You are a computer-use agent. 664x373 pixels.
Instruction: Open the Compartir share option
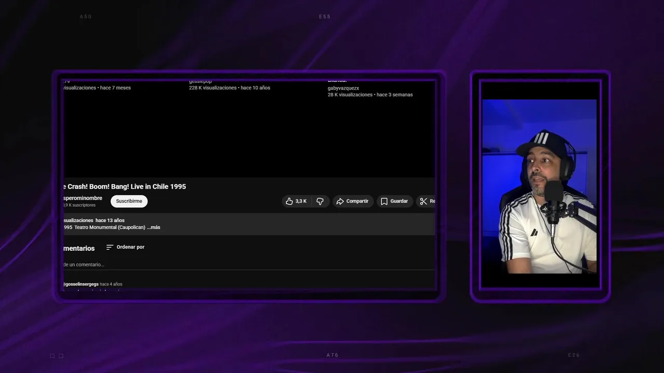point(352,201)
